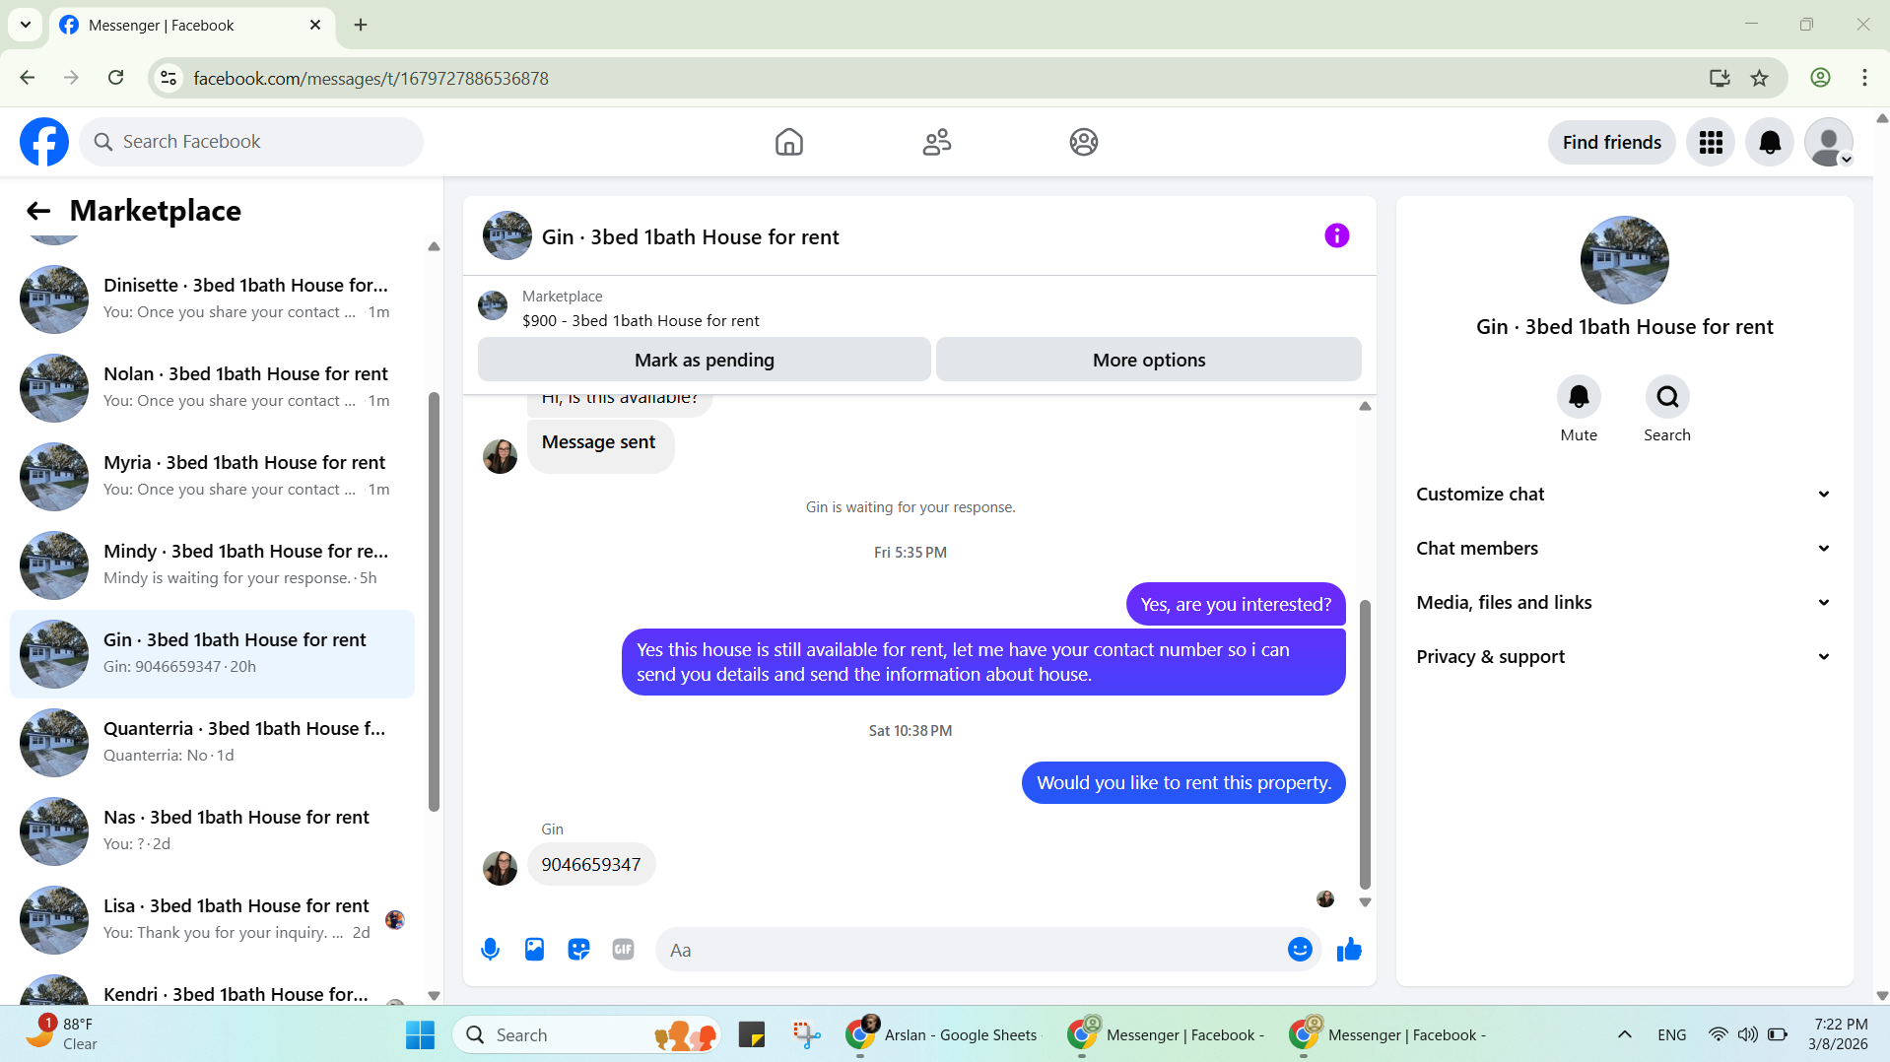
Task: Search within the Gin conversation
Action: 1667,397
